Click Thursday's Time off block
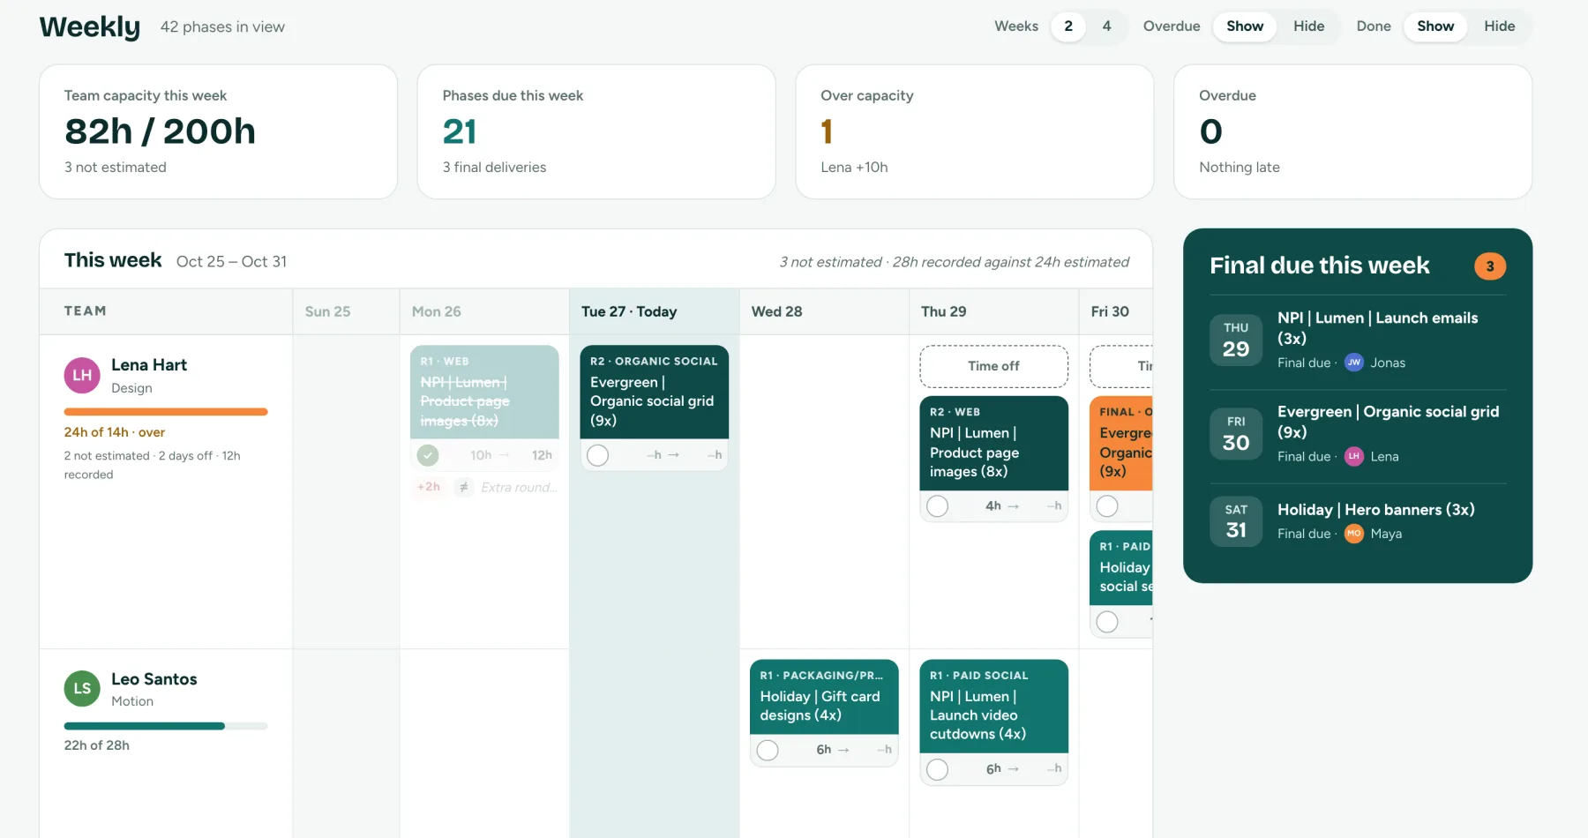 (x=993, y=366)
